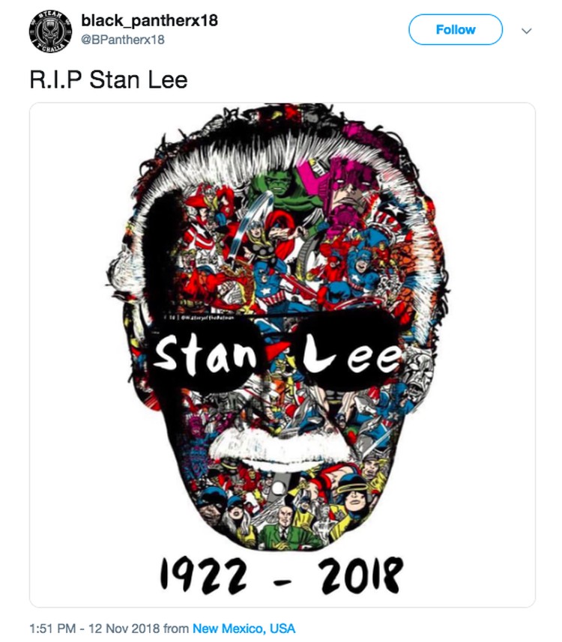Click Thor with winged helmet in artwork

click(x=259, y=235)
